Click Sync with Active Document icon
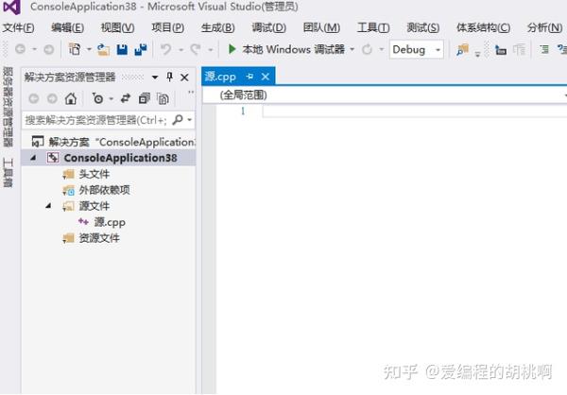 126,98
